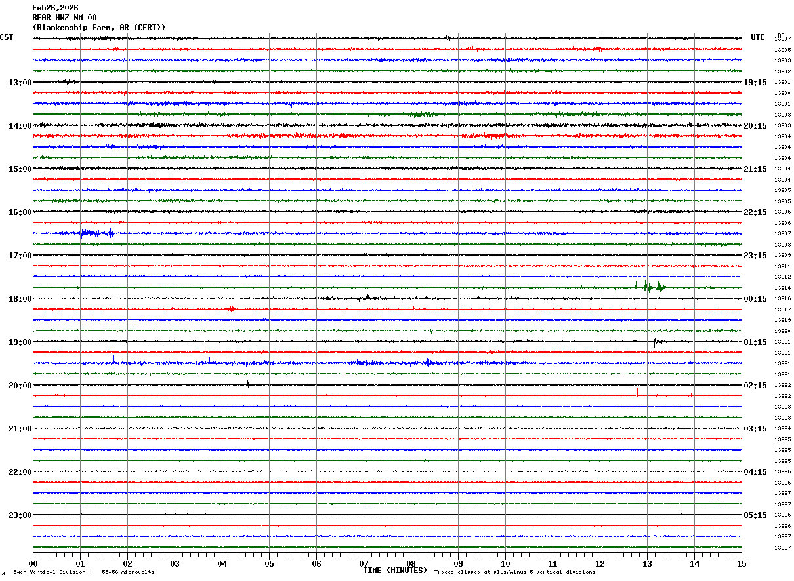Click the 19:15 UTC time label
Screen dimensions: 794x581
coord(755,83)
